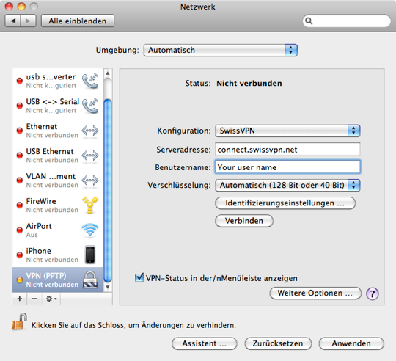Select the AirPort Wi-Fi service icon
396x361 pixels.
point(90,230)
